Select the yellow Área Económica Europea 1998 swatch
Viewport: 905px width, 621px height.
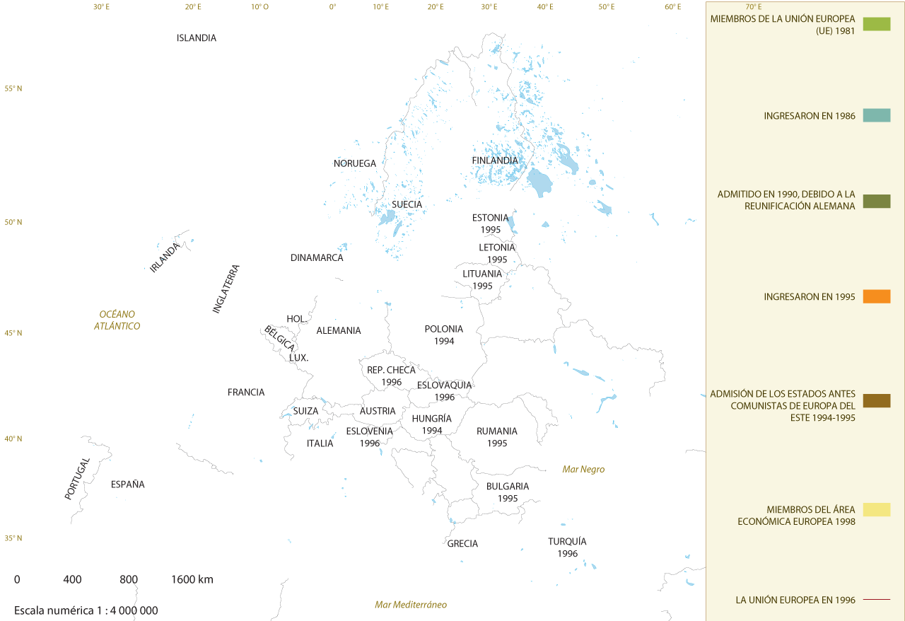click(876, 510)
